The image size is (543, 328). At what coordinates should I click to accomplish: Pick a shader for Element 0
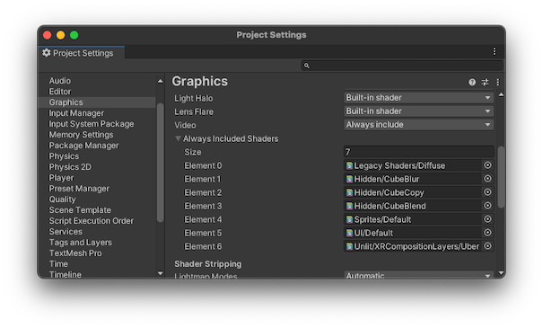tap(487, 165)
